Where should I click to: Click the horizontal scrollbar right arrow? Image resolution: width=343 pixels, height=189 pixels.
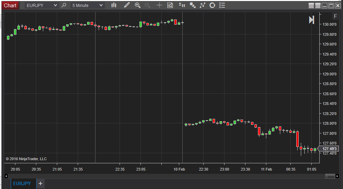click(x=337, y=176)
